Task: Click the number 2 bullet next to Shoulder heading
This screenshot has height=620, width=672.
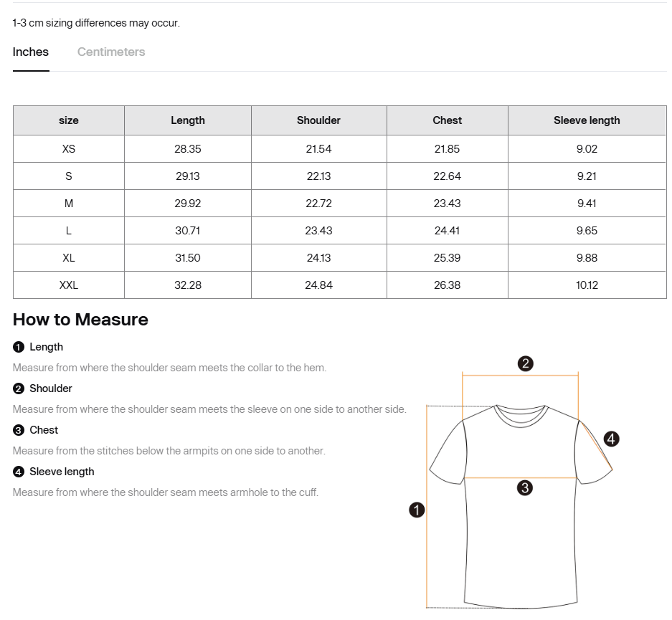Action: (19, 388)
